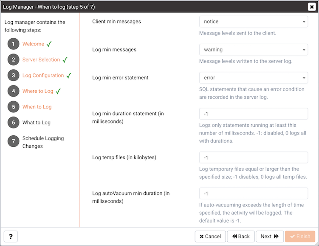The height and width of the screenshot is (246, 319).
Task: Click the 'Client min messages' label
Action: pos(116,21)
